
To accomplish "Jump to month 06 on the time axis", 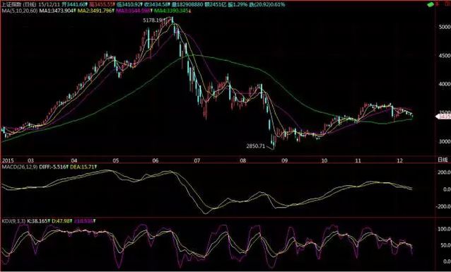I will click(156, 160).
